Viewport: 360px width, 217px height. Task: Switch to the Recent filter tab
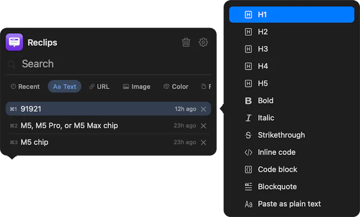25,86
